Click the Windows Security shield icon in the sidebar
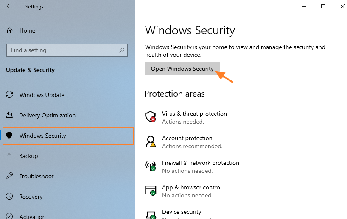Screen dimensions: 347x219 tap(9, 135)
